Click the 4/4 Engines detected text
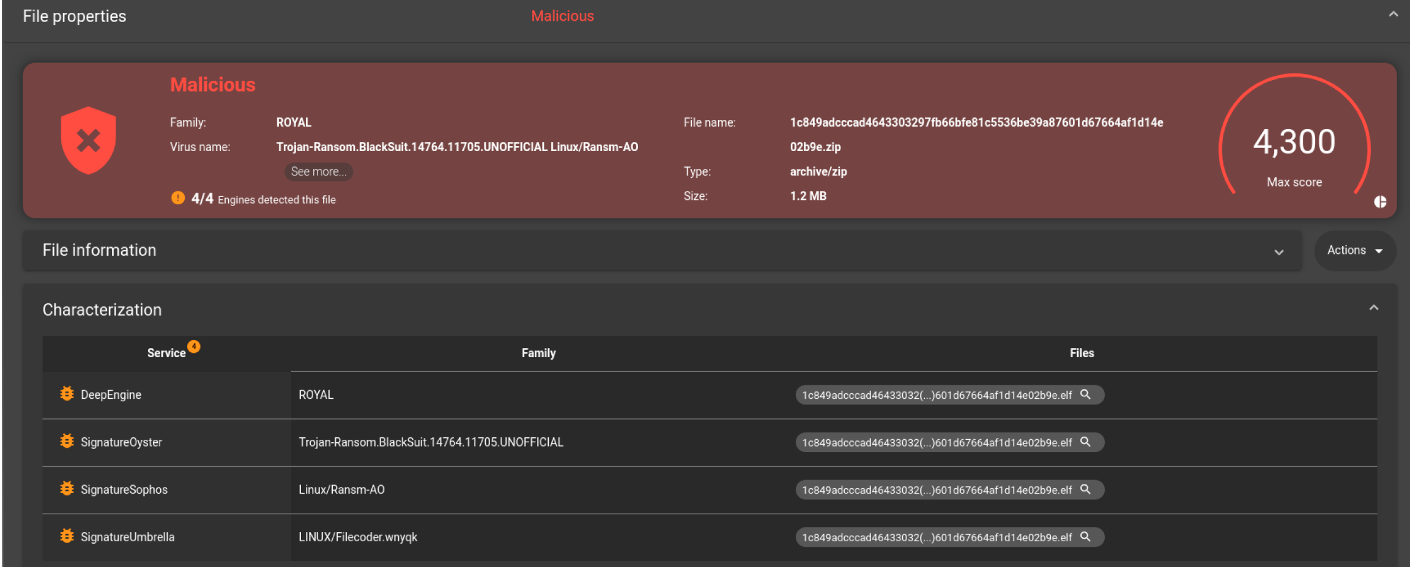Image resolution: width=1410 pixels, height=567 pixels. click(x=263, y=199)
